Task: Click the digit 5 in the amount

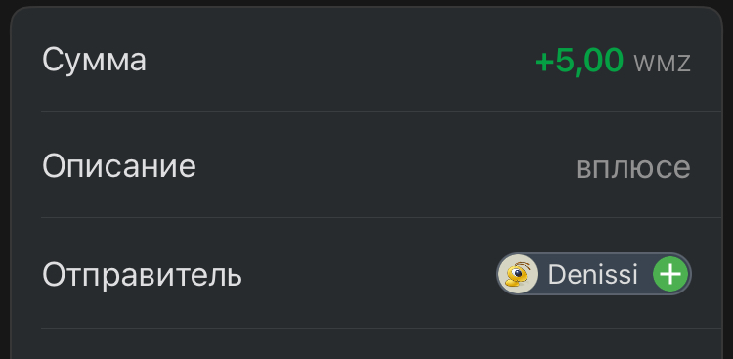Action: 564,60
